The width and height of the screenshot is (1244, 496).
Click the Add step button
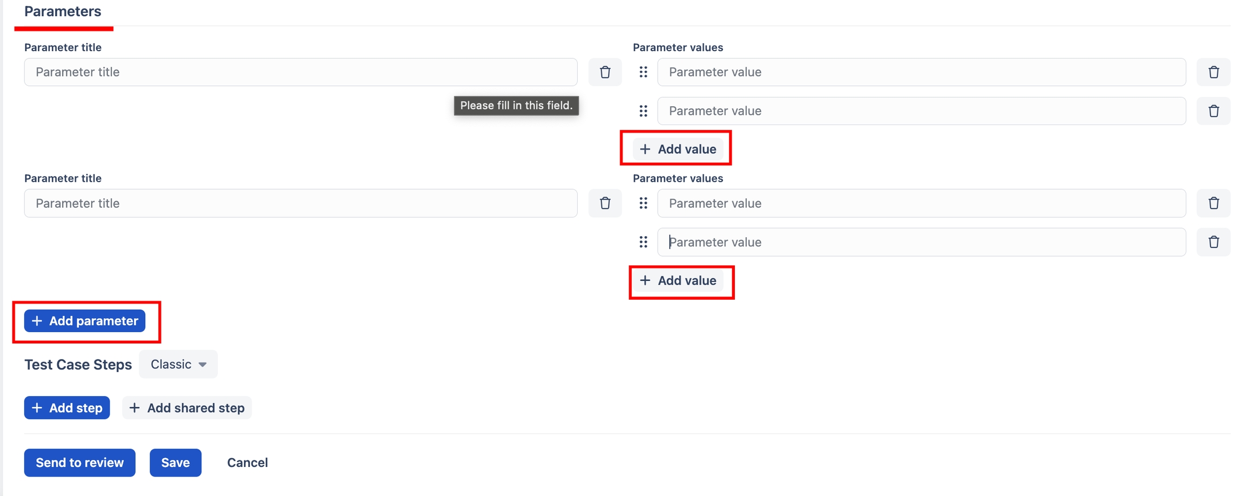(x=67, y=408)
